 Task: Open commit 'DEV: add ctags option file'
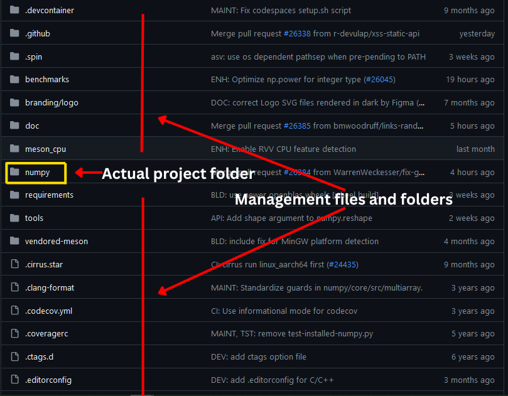[x=259, y=357]
